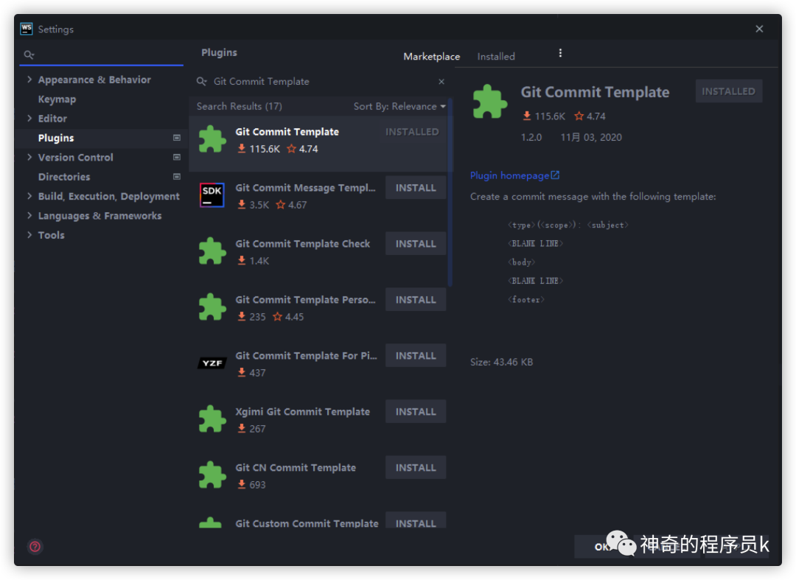The height and width of the screenshot is (580, 796).
Task: Install Git Commit Template For Pi... plugin
Action: point(415,356)
